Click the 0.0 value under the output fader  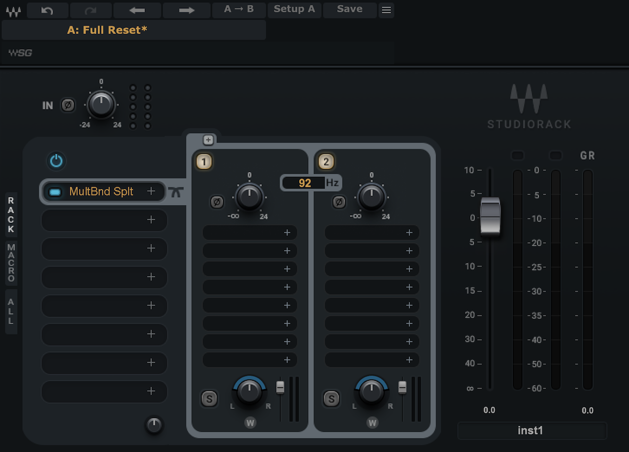click(x=489, y=410)
